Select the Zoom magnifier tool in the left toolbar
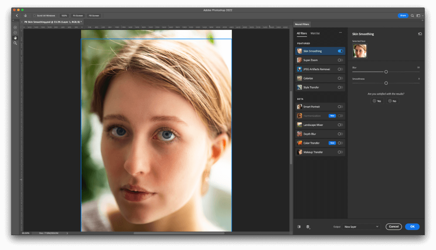 coord(15,43)
